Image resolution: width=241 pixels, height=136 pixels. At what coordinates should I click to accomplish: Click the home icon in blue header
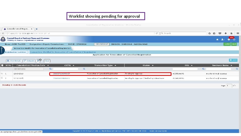pyautogui.click(x=217, y=40)
